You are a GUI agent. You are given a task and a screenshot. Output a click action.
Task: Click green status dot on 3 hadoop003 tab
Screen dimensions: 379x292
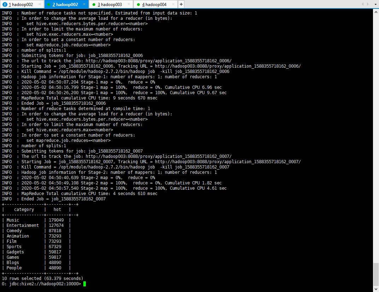[94, 5]
